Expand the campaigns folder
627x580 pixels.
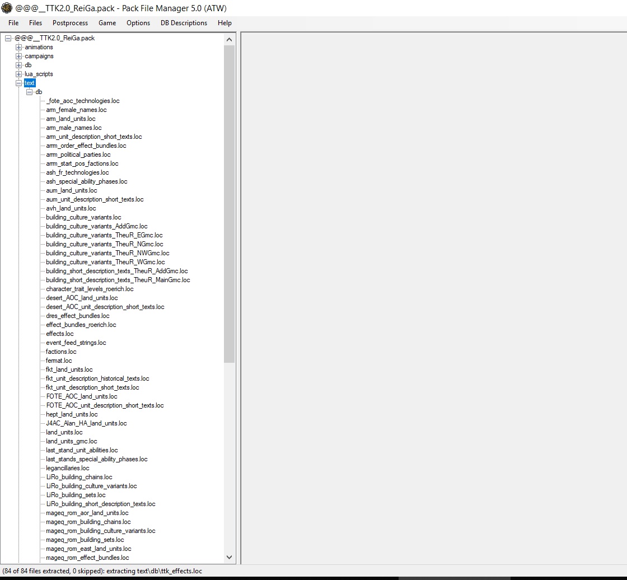pyautogui.click(x=19, y=56)
